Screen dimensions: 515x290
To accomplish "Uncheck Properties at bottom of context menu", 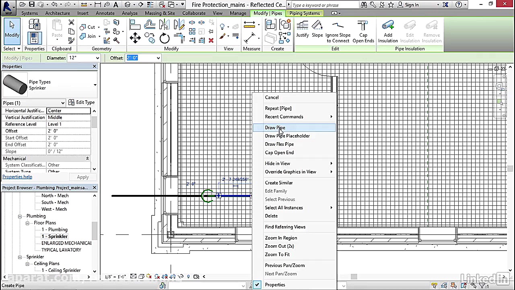I will click(x=275, y=284).
